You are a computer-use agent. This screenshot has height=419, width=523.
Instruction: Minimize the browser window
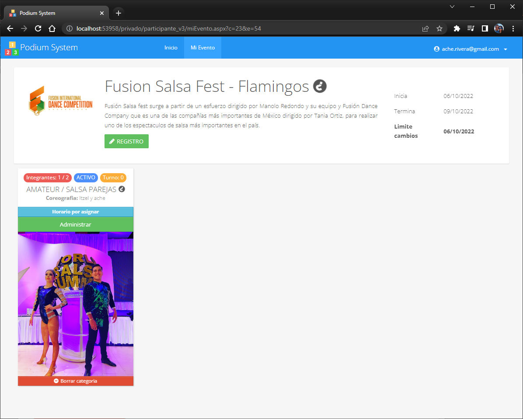472,7
